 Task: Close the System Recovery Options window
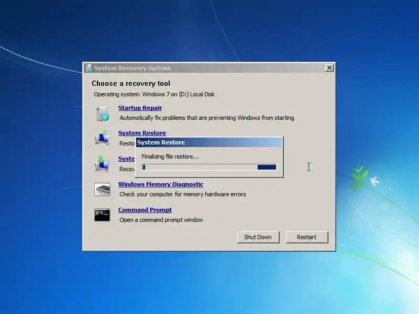329,68
